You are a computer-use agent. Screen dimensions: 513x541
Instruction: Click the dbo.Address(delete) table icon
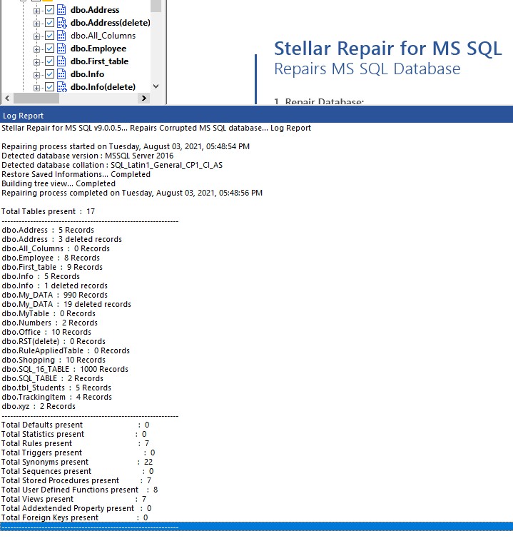click(x=62, y=23)
